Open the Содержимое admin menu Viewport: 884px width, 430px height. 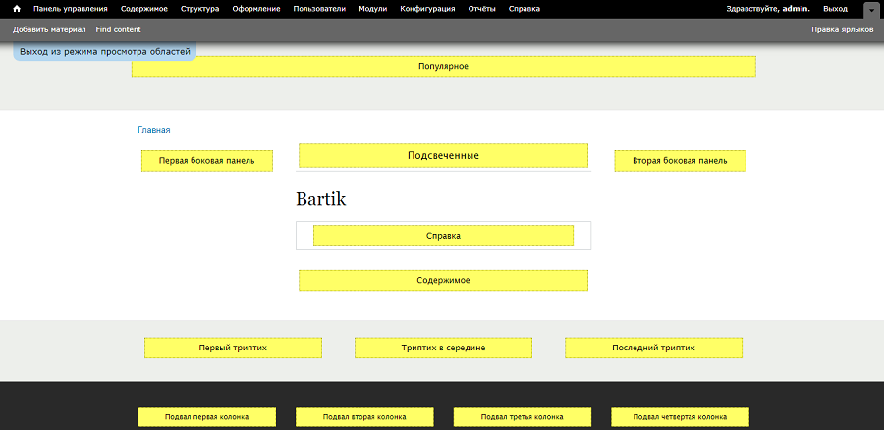(143, 9)
